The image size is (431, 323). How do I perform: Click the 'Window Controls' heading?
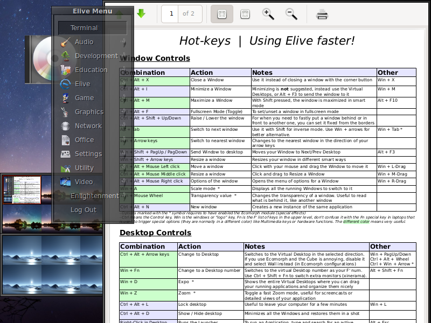(155, 58)
